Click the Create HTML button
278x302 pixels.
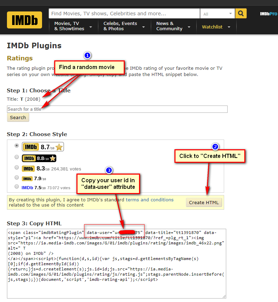[x=204, y=202]
